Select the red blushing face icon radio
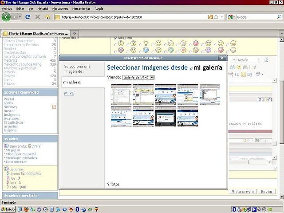The image size is (284, 213). point(190,45)
